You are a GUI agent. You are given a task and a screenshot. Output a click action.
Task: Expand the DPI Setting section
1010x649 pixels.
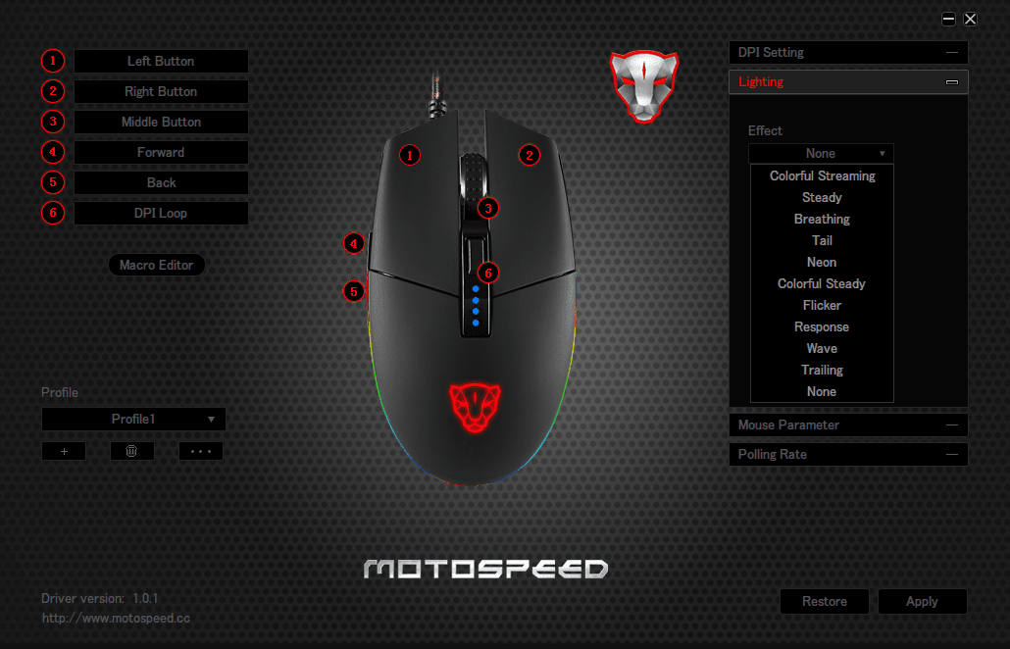[848, 53]
